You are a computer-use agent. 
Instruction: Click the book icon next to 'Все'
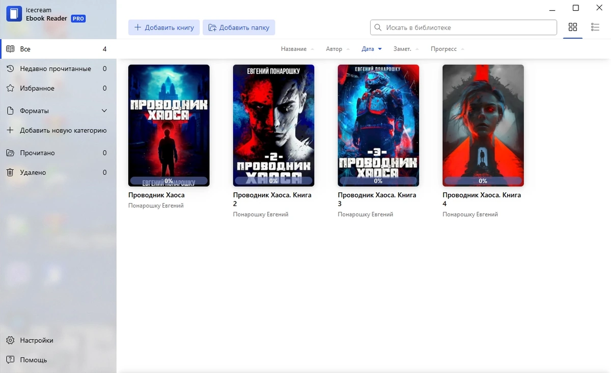click(10, 49)
